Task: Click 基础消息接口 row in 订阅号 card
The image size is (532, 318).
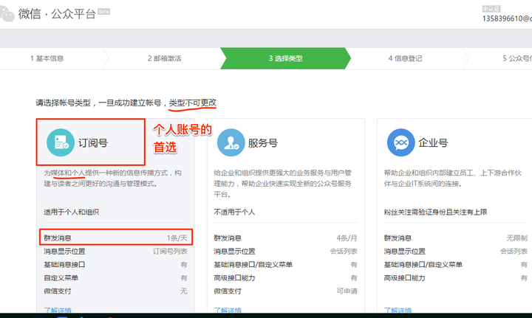Action: tap(116, 264)
